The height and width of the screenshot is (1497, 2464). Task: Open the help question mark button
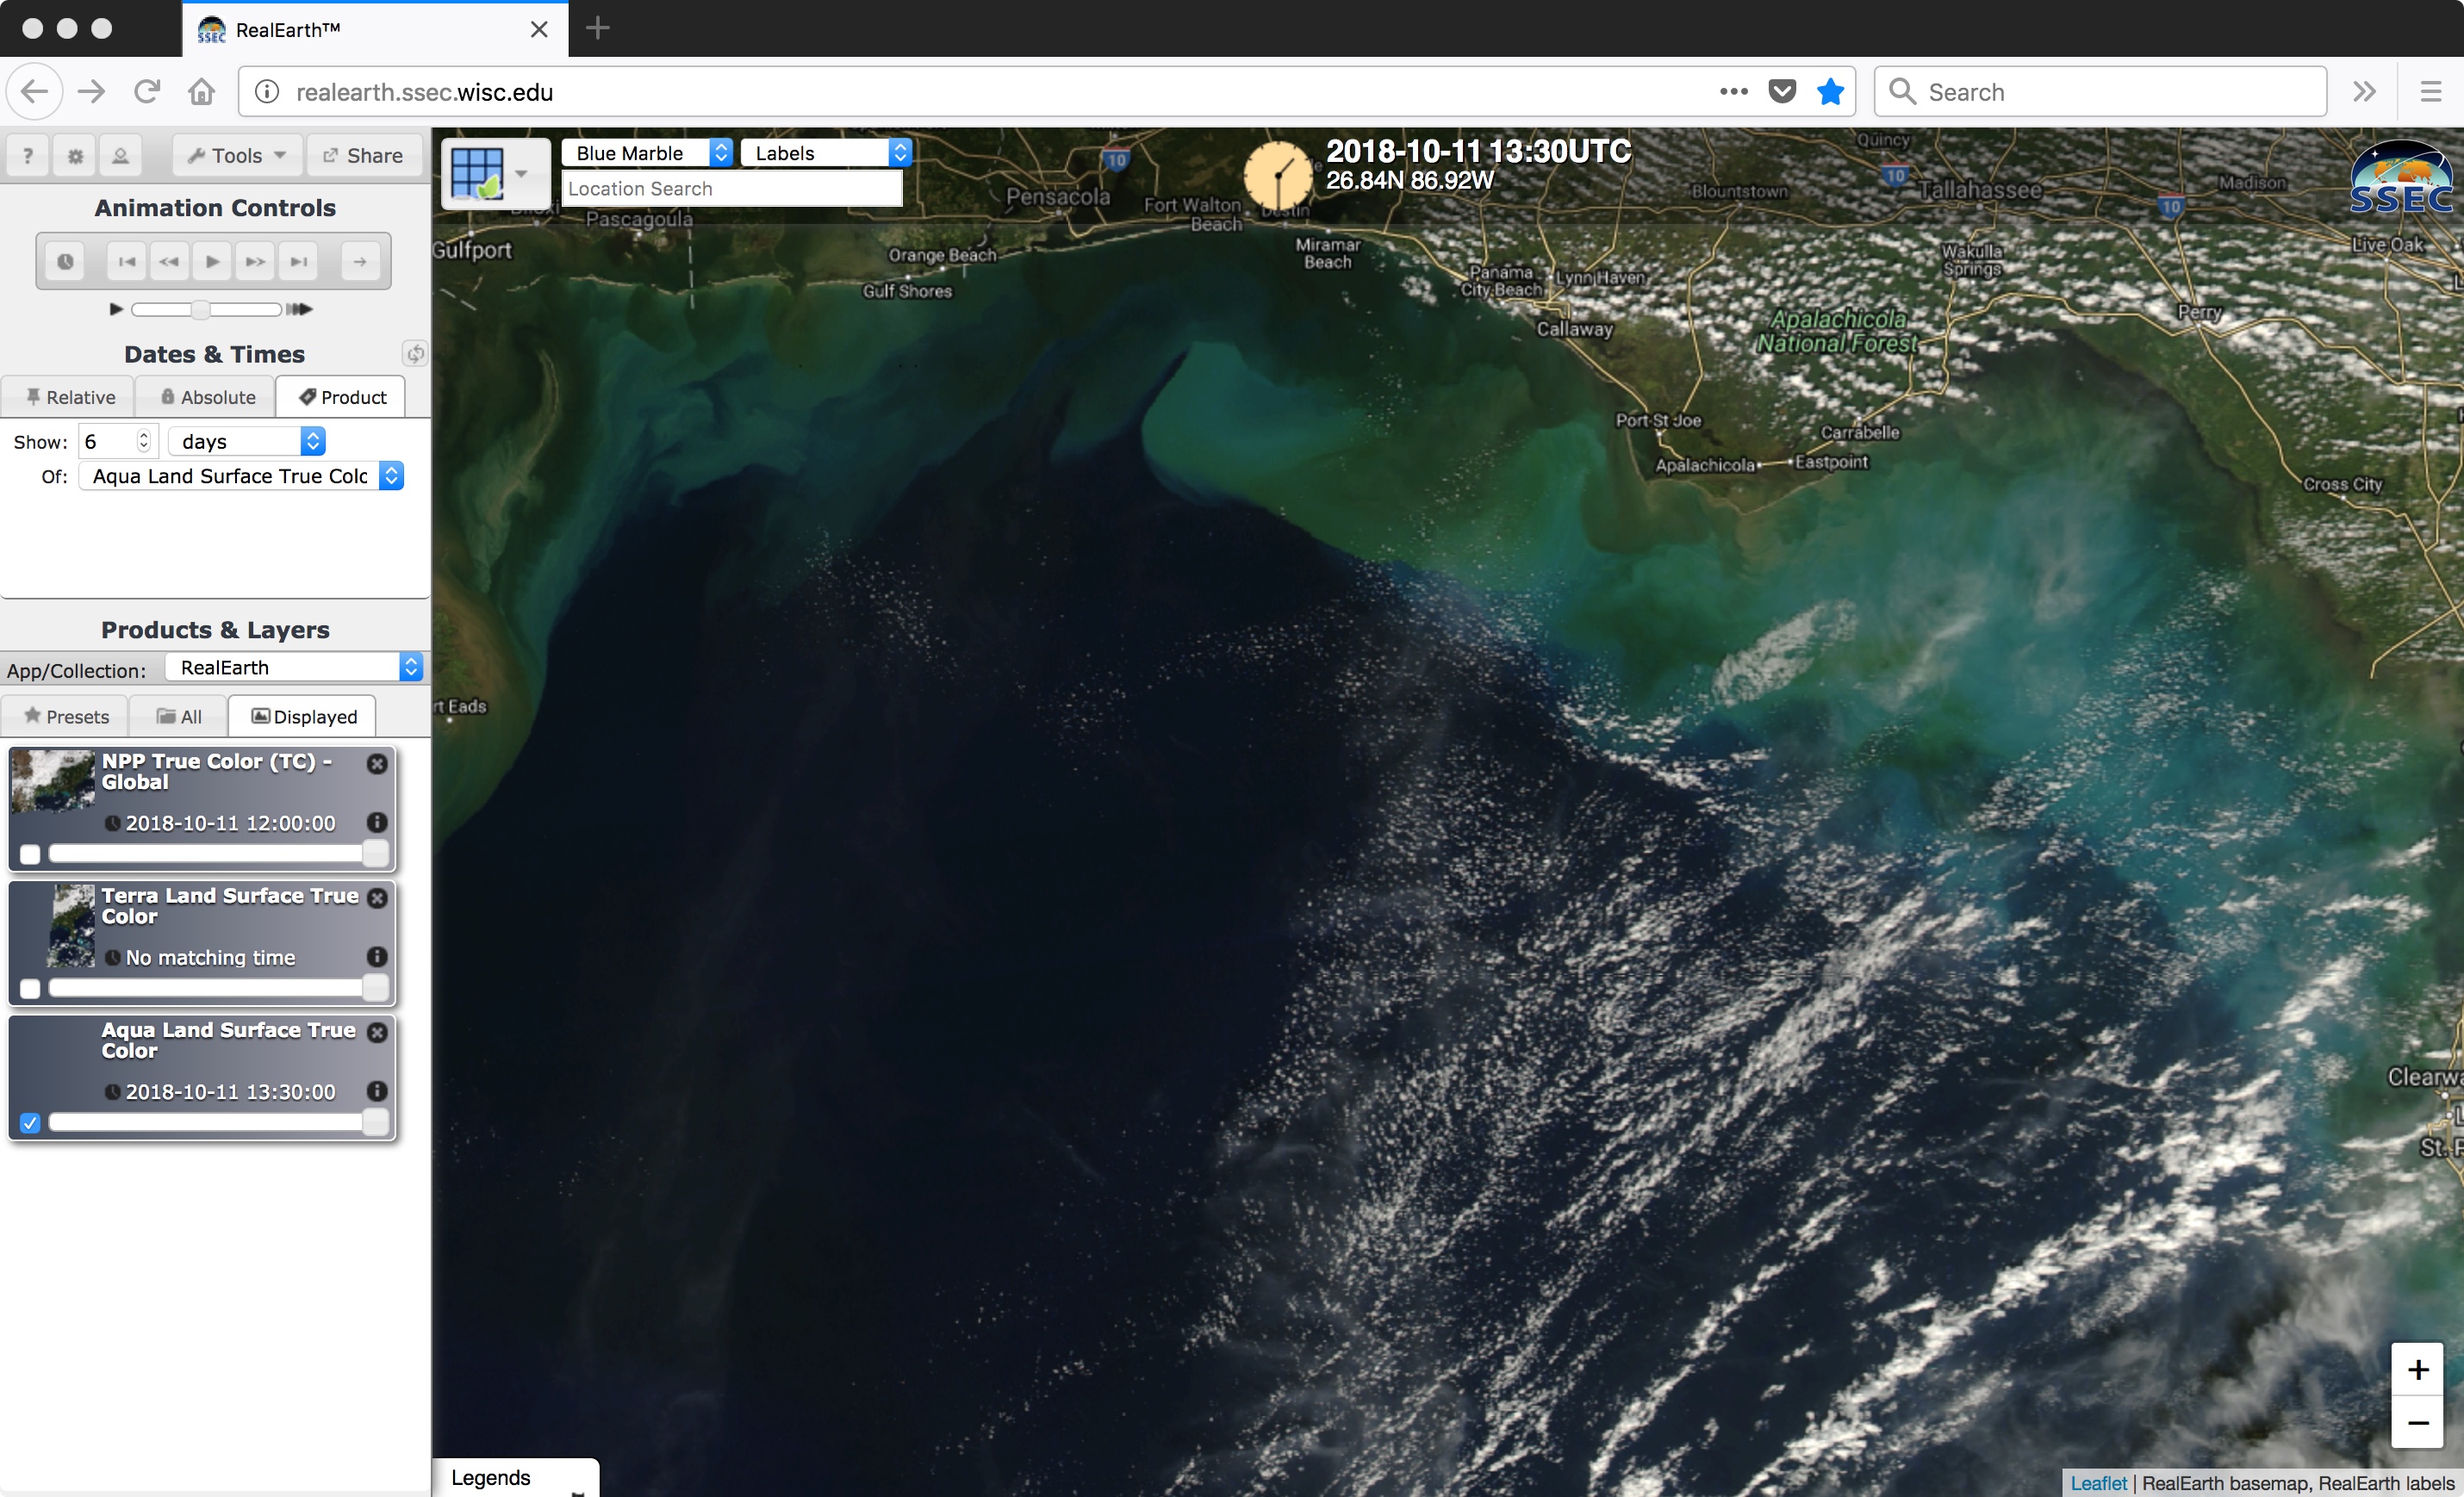point(28,155)
